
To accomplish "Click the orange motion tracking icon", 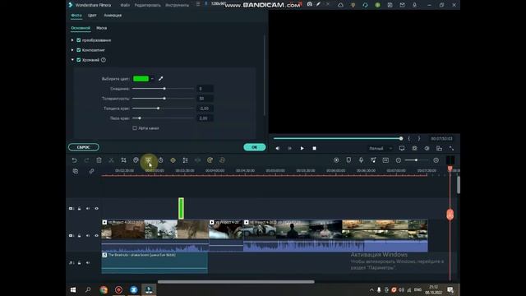I will [x=210, y=160].
